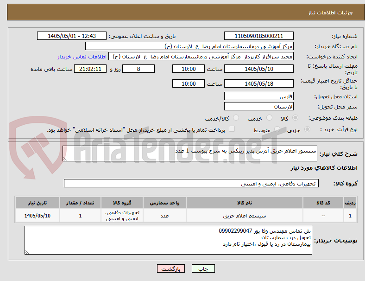Click the کد کالا column header
Screen dimensions: 365x281
(x=323, y=203)
